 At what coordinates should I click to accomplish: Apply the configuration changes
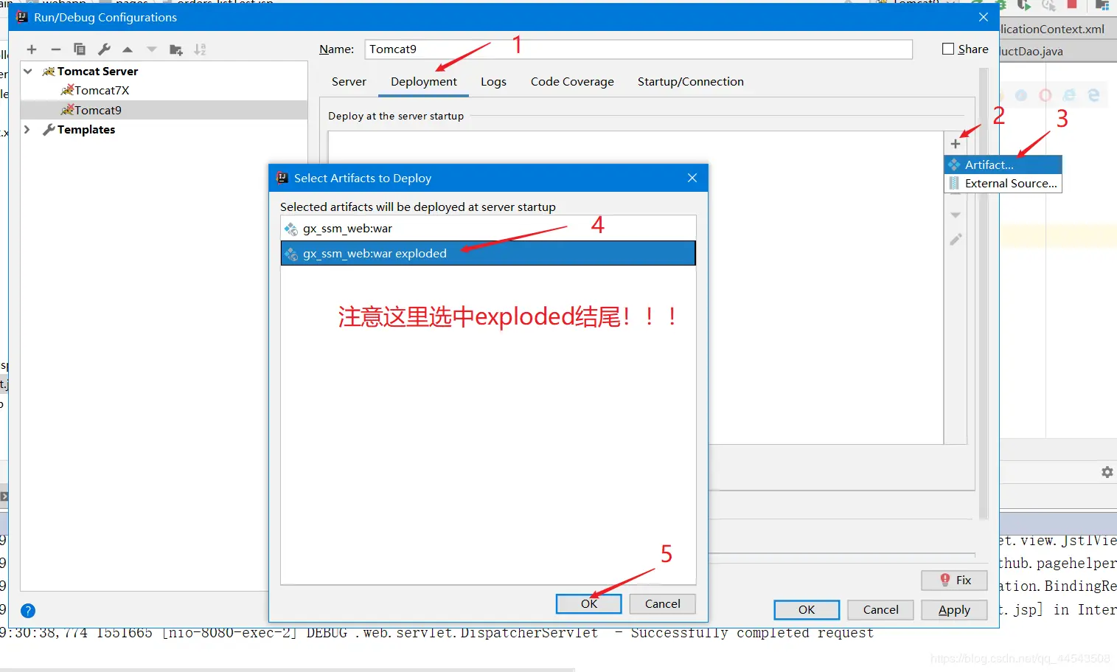[x=954, y=609]
